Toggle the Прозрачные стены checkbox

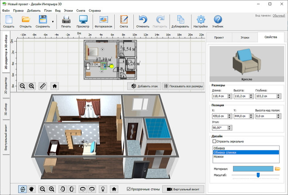pyautogui.click(x=128, y=189)
